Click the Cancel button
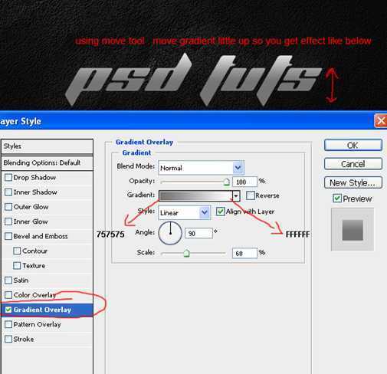This screenshot has height=374, width=387. coord(353,164)
